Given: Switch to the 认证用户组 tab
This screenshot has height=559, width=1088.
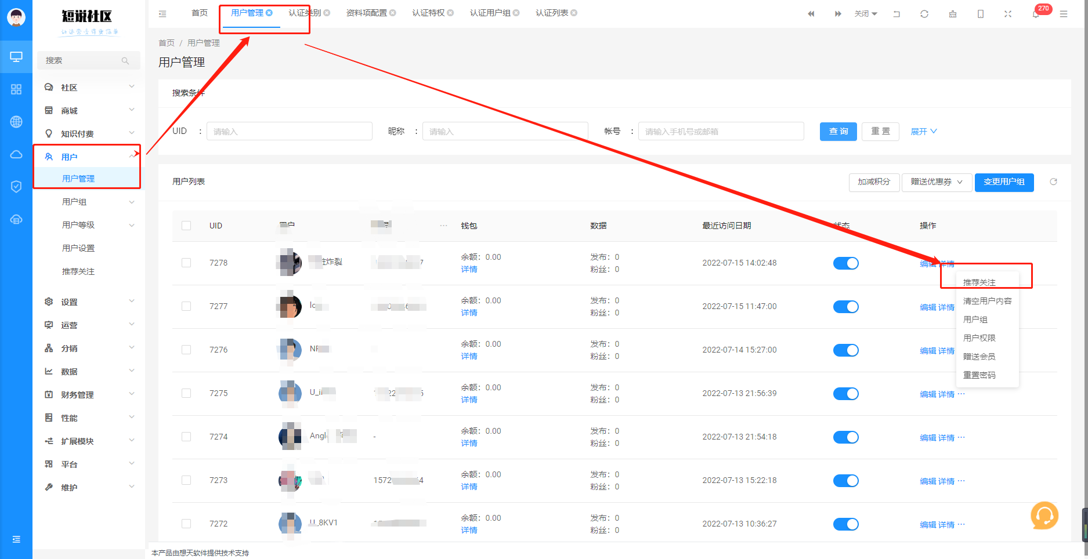Looking at the screenshot, I should 490,13.
